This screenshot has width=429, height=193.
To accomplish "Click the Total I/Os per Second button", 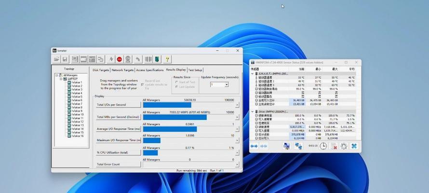I will click(119, 105).
